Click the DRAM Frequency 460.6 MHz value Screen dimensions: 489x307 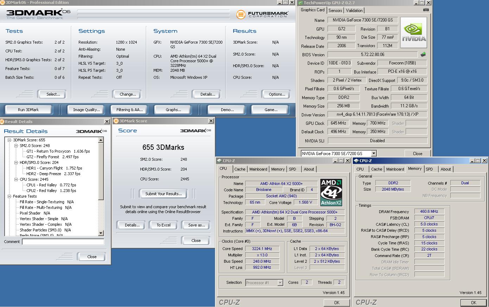point(429,211)
